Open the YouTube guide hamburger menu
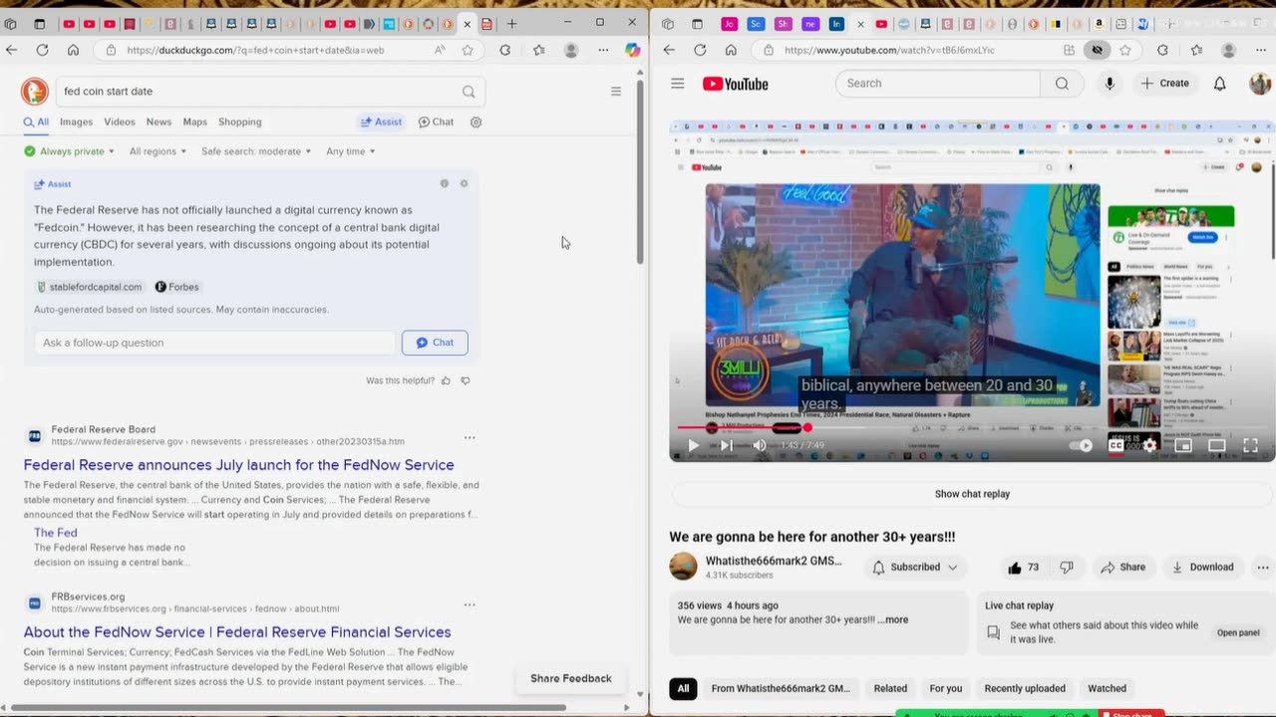This screenshot has width=1276, height=717. [678, 84]
